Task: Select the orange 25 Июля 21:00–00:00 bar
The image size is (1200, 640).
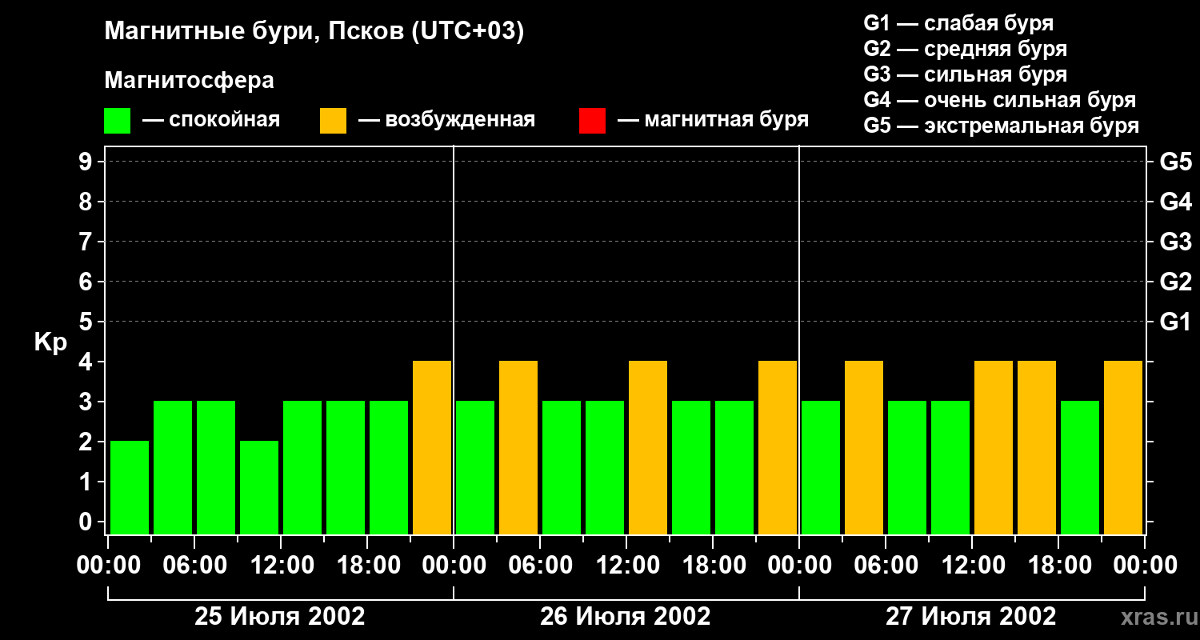Action: click(x=432, y=447)
